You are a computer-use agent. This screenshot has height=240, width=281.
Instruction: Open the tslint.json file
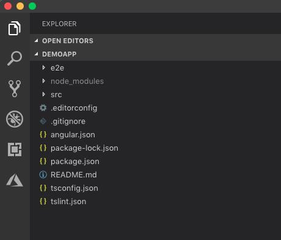coord(155,201)
